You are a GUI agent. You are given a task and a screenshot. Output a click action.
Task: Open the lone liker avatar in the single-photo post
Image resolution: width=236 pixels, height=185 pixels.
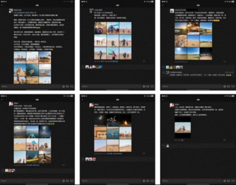click(167, 145)
